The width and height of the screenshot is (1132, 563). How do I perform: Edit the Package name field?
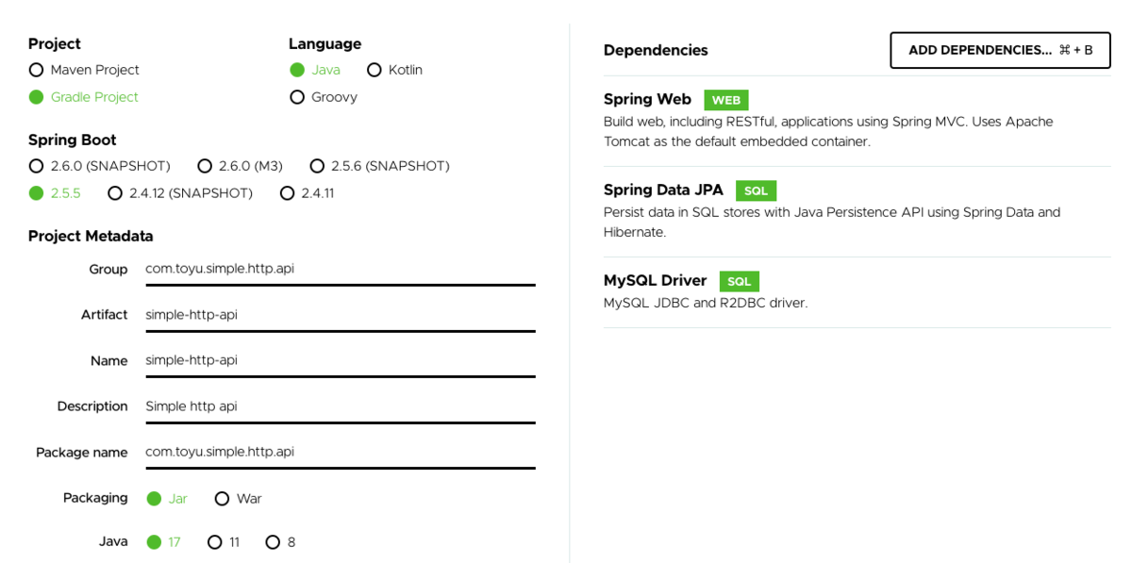(340, 452)
